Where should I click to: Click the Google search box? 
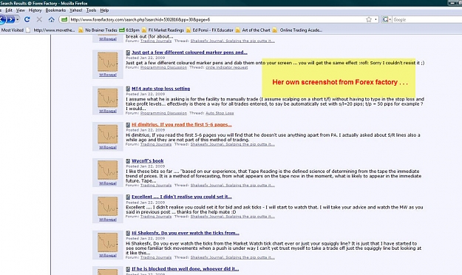427,19
